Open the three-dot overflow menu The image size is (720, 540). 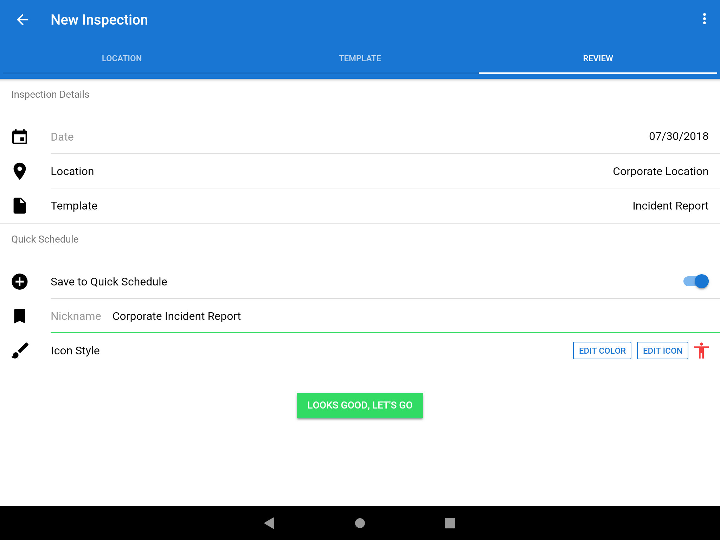coord(704,19)
